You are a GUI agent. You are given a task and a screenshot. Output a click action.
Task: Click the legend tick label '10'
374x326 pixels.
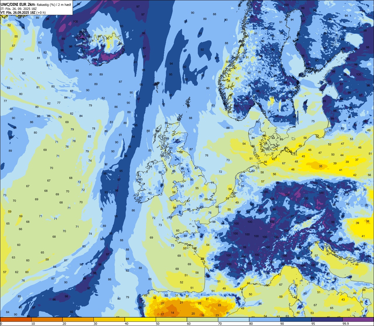pos(33,324)
